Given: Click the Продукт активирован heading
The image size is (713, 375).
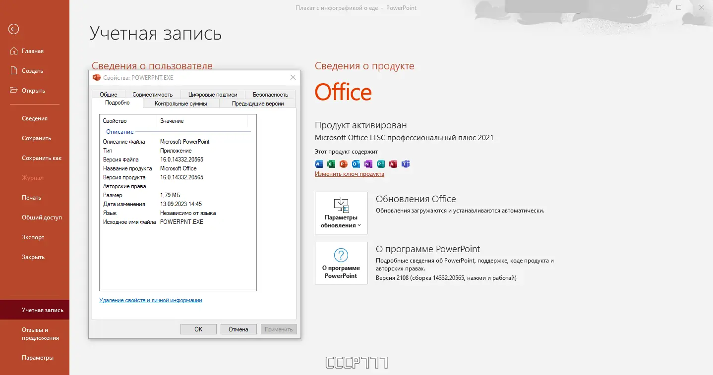Looking at the screenshot, I should [361, 125].
